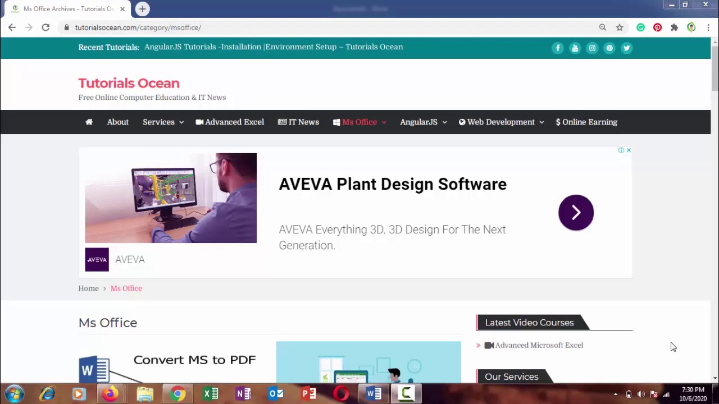Click the Latest Video Courses heading
Viewport: 719px width, 404px height.
tap(529, 323)
